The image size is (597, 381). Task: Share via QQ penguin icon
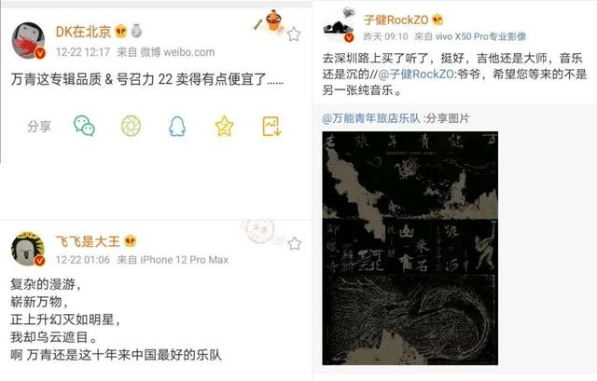(177, 127)
